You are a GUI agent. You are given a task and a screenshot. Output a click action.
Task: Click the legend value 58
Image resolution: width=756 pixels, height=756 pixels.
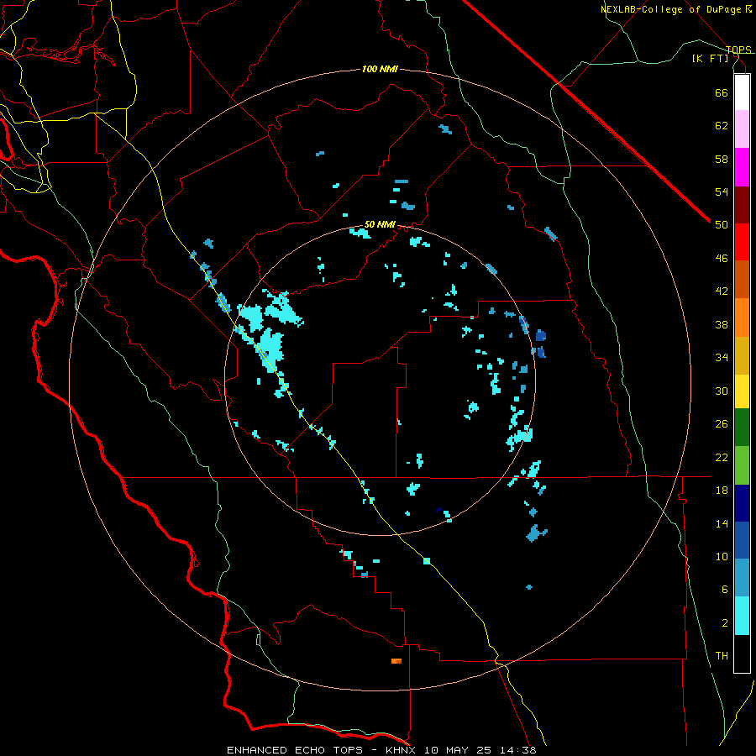722,159
